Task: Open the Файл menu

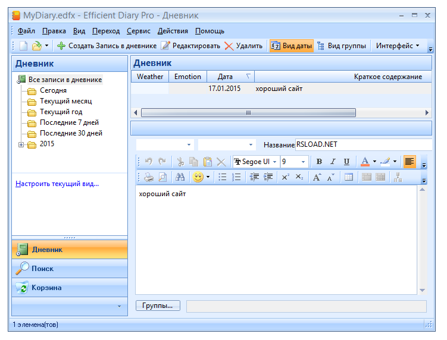Action: tap(26, 31)
